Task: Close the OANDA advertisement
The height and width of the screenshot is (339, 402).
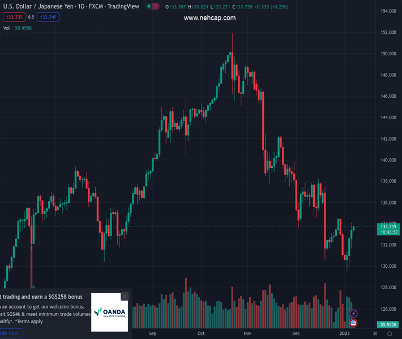Action: (x=125, y=297)
